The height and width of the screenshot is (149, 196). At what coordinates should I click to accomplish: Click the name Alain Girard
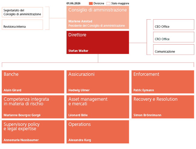click(x=12, y=90)
